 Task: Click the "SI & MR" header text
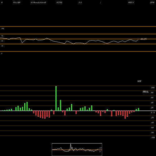click(17, 2)
